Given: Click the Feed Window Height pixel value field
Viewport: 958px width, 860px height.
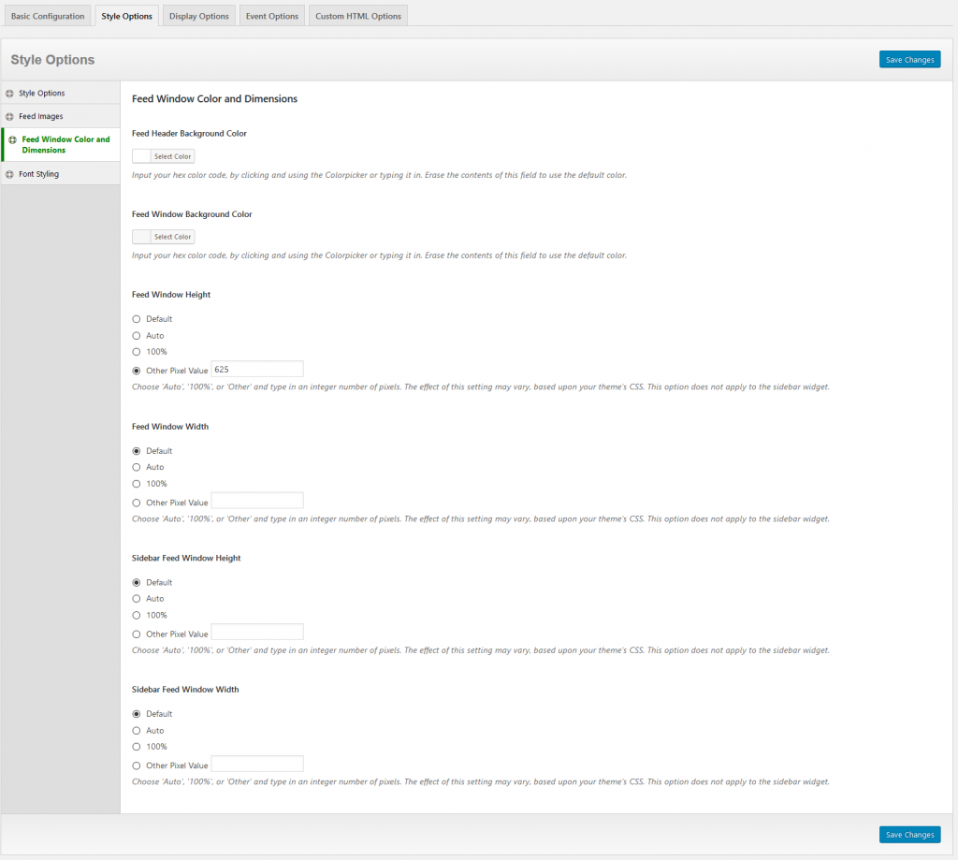Looking at the screenshot, I should click(x=257, y=370).
